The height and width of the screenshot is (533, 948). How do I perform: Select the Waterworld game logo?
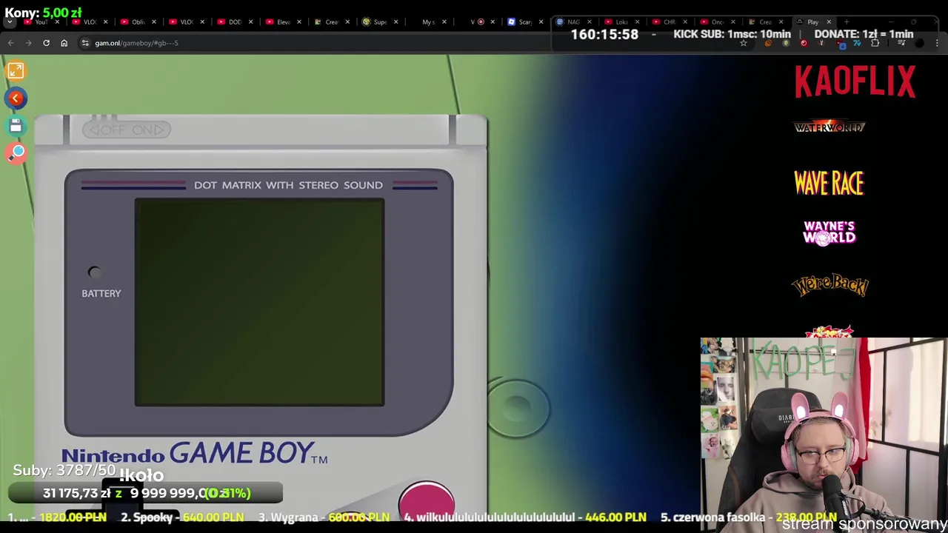click(x=829, y=127)
